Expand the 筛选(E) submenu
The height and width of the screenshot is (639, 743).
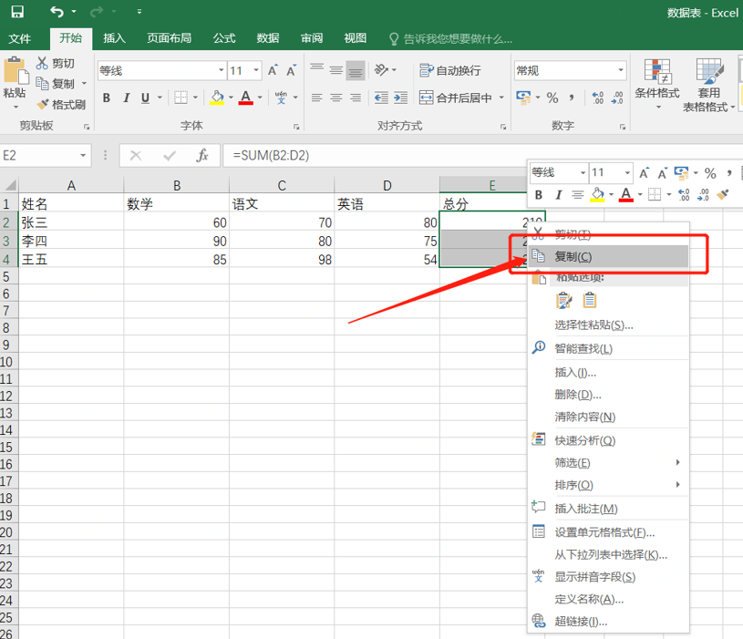pyautogui.click(x=608, y=462)
